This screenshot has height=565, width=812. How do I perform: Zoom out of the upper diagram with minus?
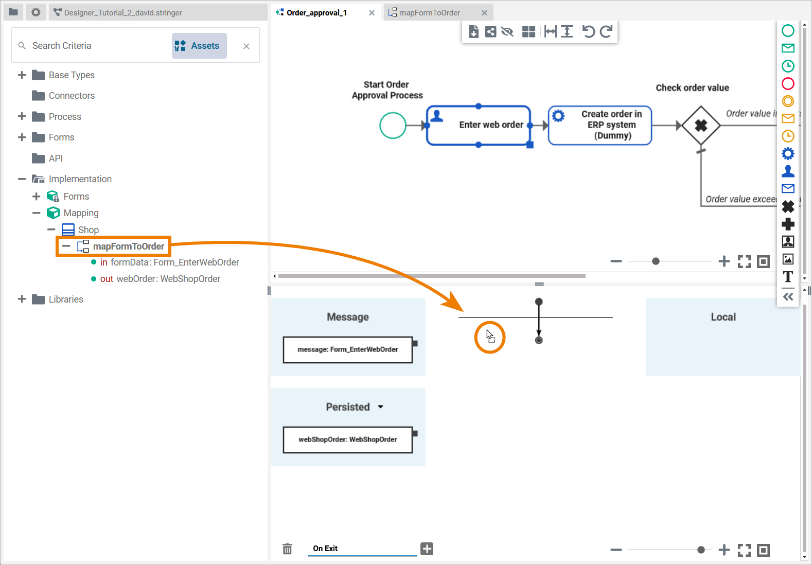[616, 261]
